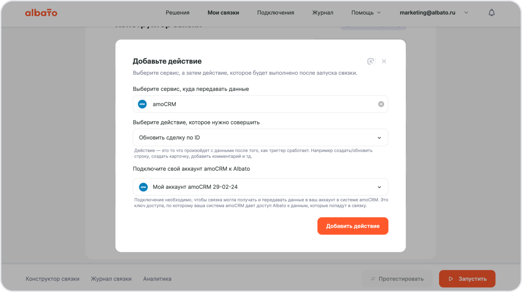Screen dimensions: 522x292
Task: Open the Подключения page
Action: click(275, 13)
